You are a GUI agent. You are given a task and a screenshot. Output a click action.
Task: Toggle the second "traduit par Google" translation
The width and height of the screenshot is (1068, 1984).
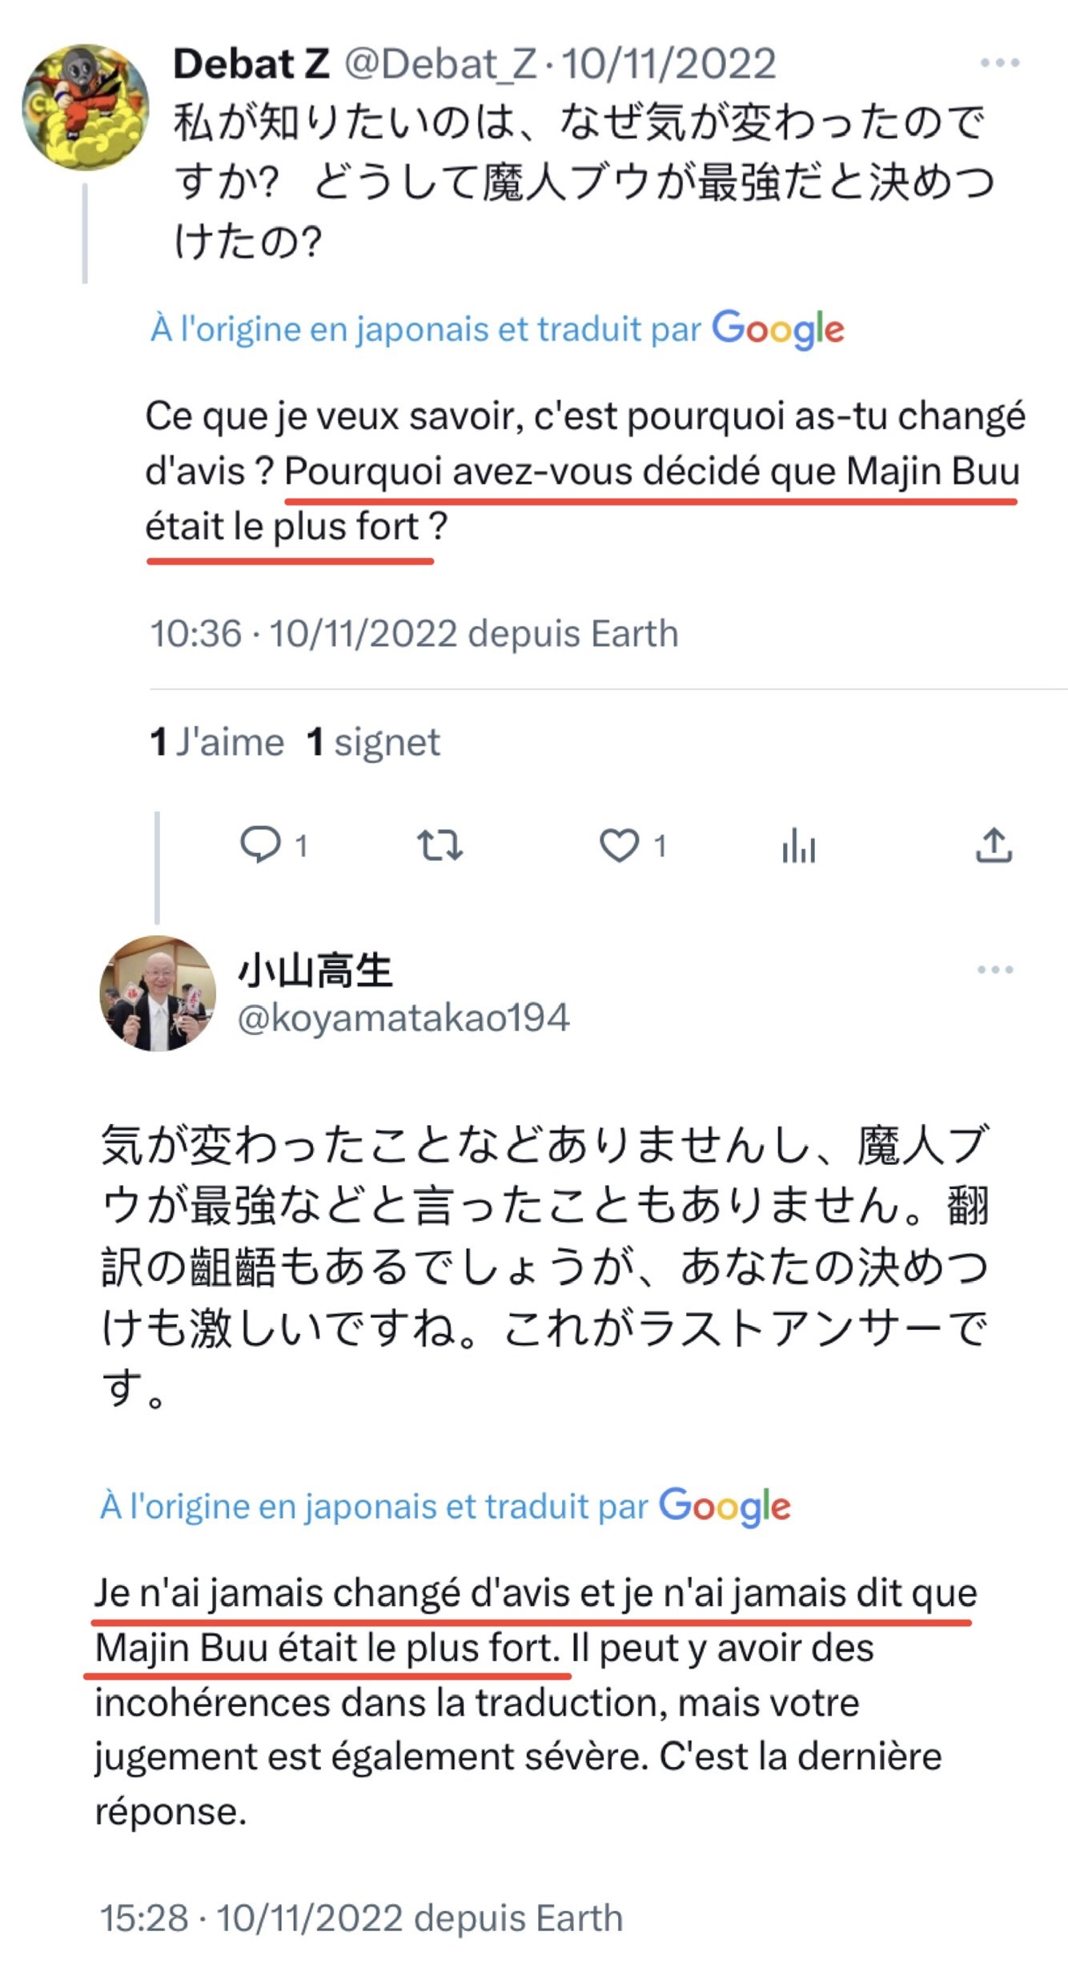445,1506
